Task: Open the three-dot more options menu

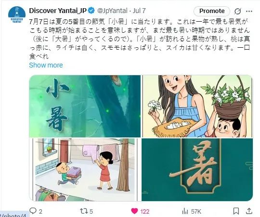Action: click(x=249, y=11)
